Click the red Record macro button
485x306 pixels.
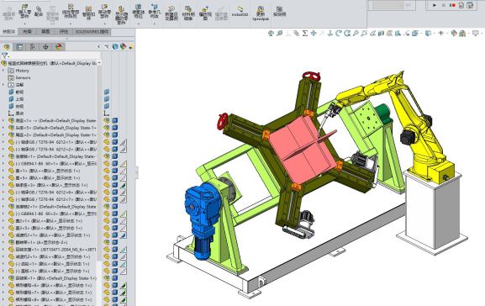tap(452, 5)
